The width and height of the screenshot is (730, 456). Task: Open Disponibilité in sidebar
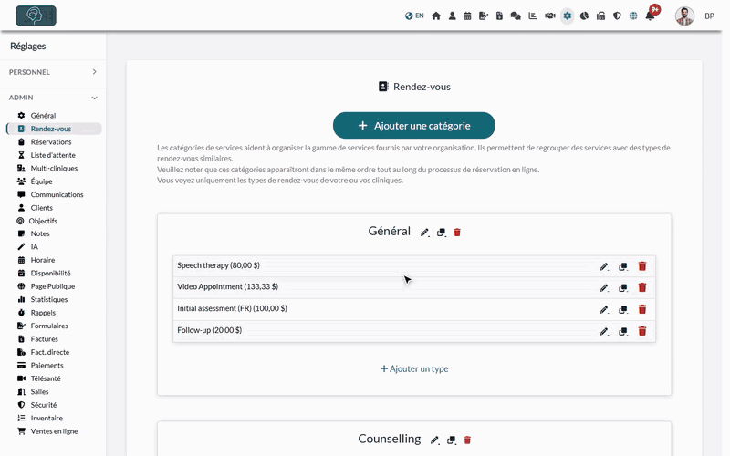[50, 273]
